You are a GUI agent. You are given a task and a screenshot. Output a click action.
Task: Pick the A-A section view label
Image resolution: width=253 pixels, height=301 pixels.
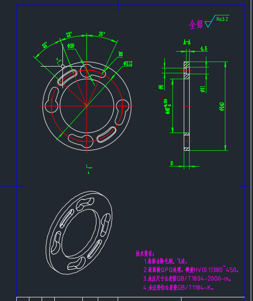[187, 42]
